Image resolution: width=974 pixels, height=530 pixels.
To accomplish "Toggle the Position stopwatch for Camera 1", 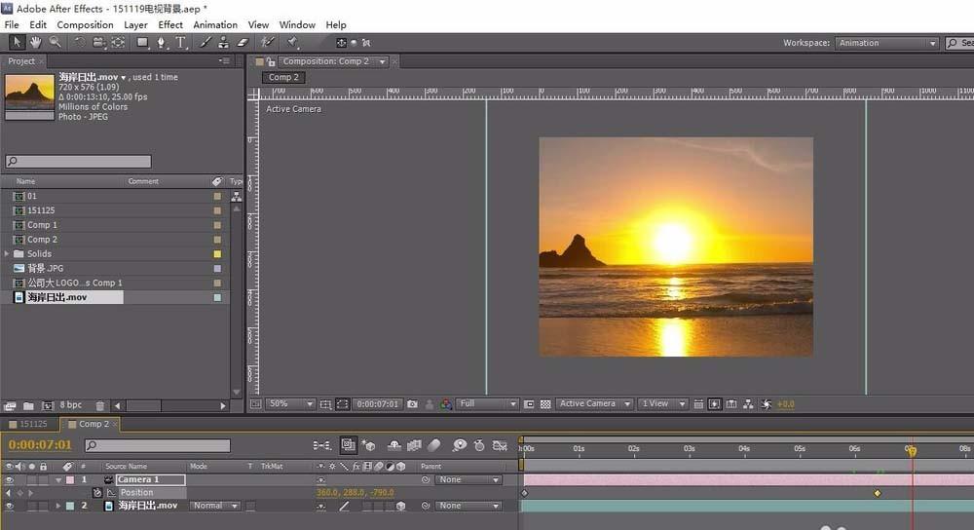I will point(97,493).
